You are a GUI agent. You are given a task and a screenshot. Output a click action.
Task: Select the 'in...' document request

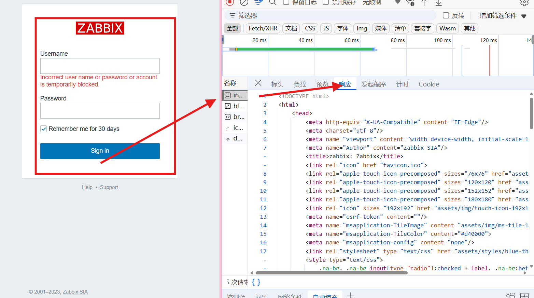point(235,95)
